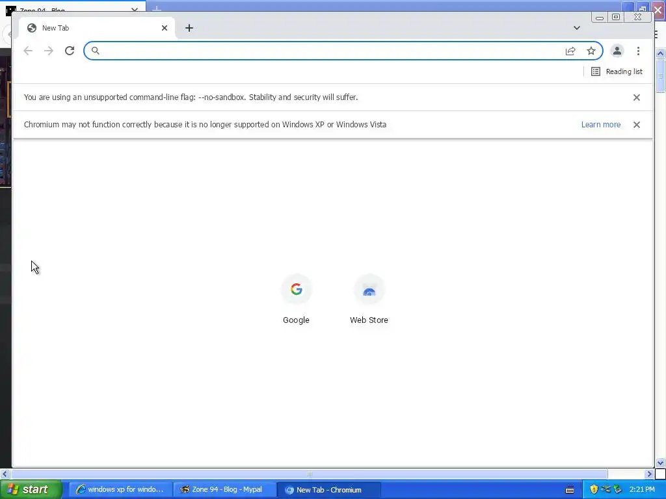The width and height of the screenshot is (666, 499).
Task: Go back using the back arrow
Action: click(x=28, y=51)
